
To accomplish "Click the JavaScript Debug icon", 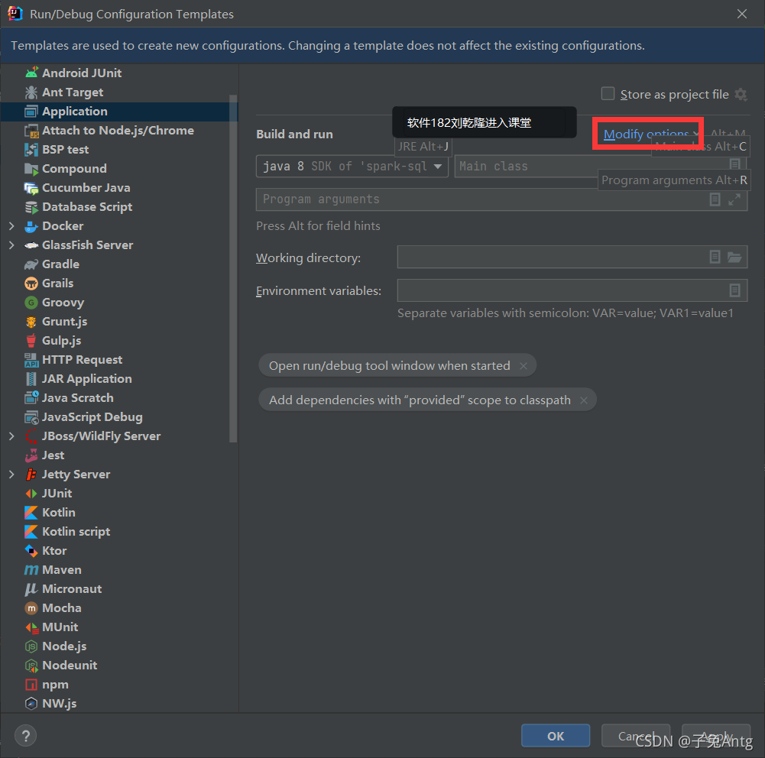I will tap(31, 417).
